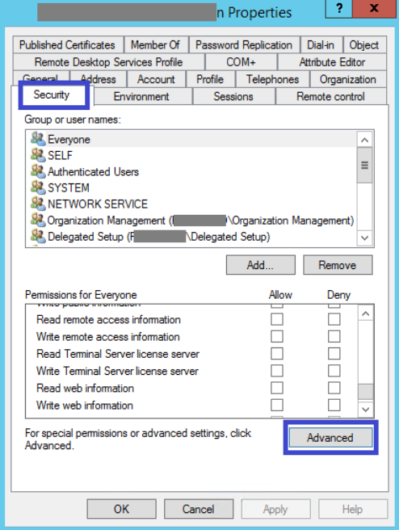Deny Write remote access information
This screenshot has height=530, width=399.
(334, 336)
